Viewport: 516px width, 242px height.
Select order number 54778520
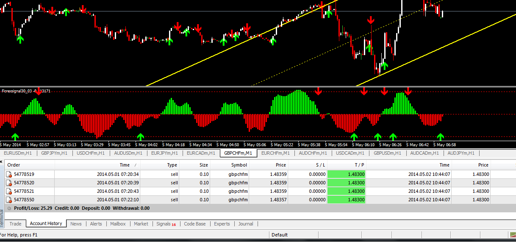[24, 183]
